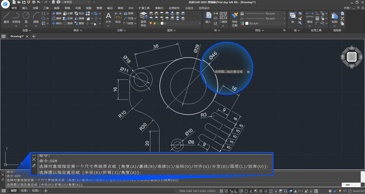Select the 文字 (Text) annotation tool
Image resolution: width=365 pixels, height=194 pixels.
108,17
